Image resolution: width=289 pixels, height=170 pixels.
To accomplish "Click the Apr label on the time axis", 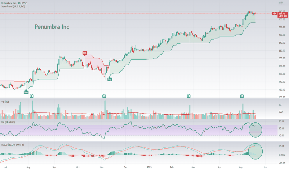I will (219, 167).
